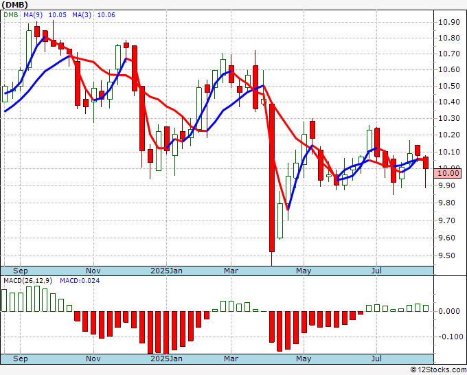
Task: Click the highlighted 10.00 current price tag
Action: (448, 173)
